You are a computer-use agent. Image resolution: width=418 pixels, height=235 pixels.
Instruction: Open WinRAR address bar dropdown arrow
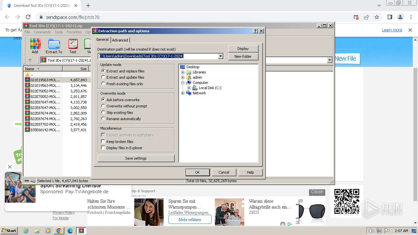[x=330, y=60]
